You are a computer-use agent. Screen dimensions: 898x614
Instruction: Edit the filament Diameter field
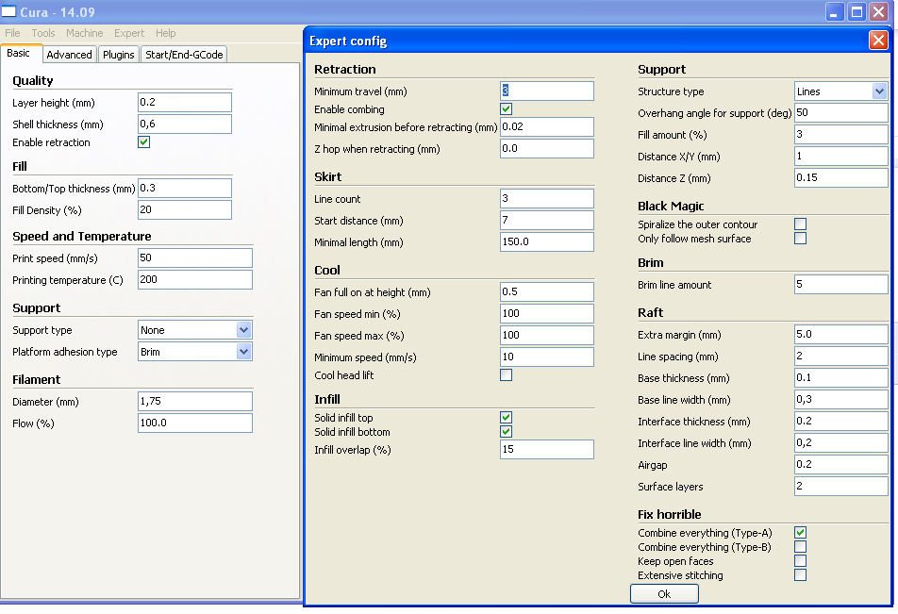tap(194, 402)
